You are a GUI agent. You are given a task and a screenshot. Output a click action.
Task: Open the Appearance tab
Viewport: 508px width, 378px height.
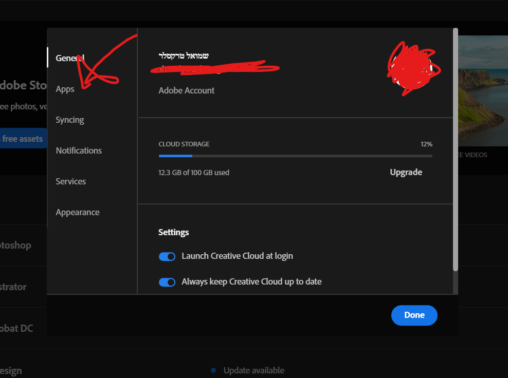point(78,212)
